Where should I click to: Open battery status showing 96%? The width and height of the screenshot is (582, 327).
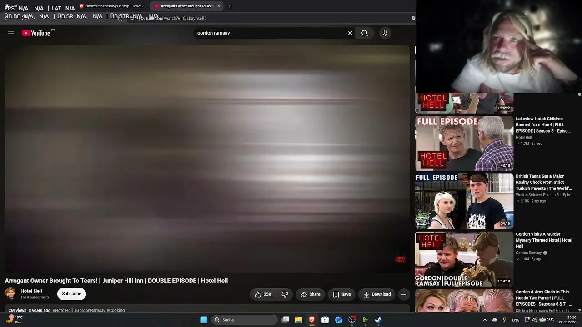pyautogui.click(x=546, y=320)
